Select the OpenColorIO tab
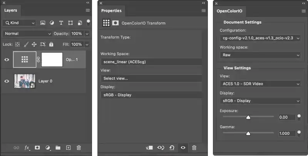Viewport: 308px width, 156px height. 229,11
